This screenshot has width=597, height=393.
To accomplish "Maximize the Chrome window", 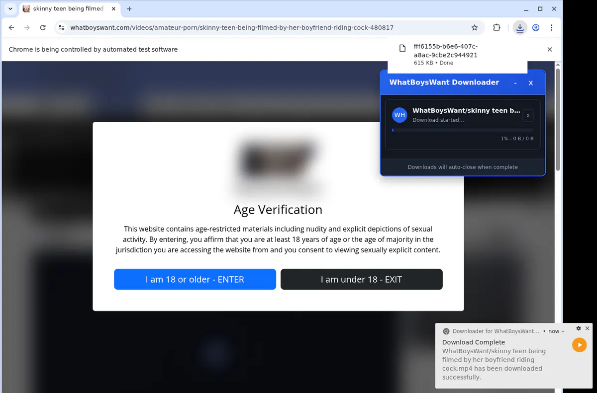I will [540, 9].
